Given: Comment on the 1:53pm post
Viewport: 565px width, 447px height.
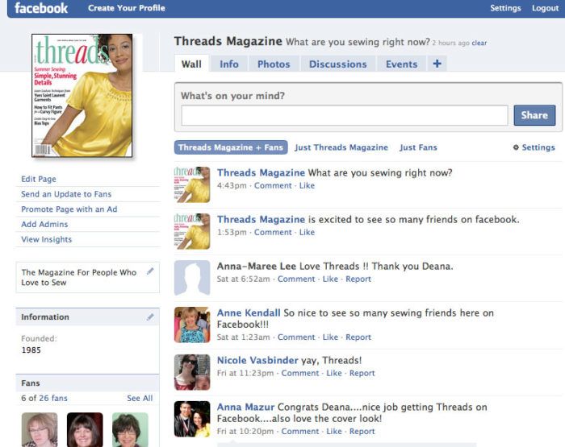Looking at the screenshot, I should [273, 232].
